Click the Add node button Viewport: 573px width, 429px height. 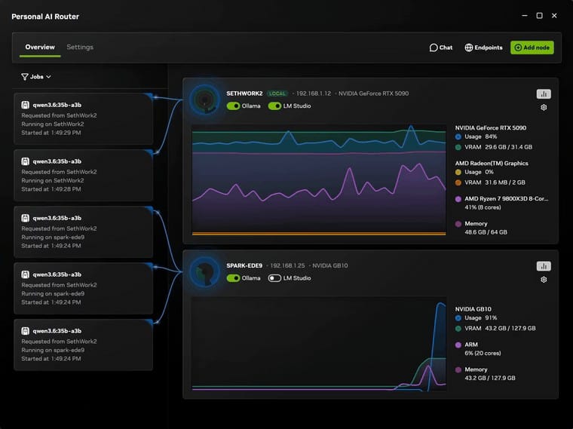[x=532, y=47]
